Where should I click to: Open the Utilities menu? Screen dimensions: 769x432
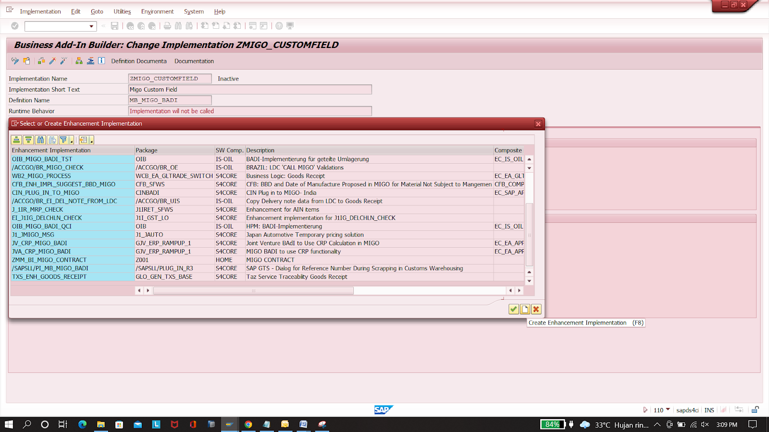point(122,12)
